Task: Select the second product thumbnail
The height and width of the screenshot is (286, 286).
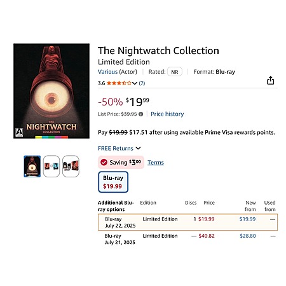Action: (x=51, y=167)
